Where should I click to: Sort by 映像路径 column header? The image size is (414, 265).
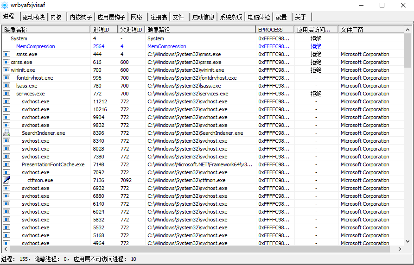point(200,30)
